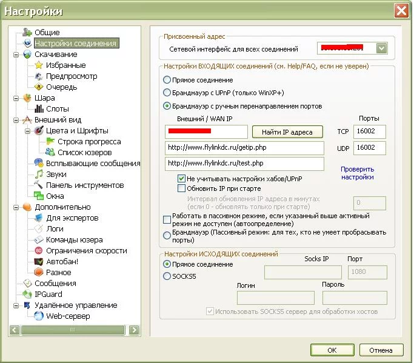Click the Внешний вид icon
This screenshot has width=414, height=363.
click(x=27, y=120)
